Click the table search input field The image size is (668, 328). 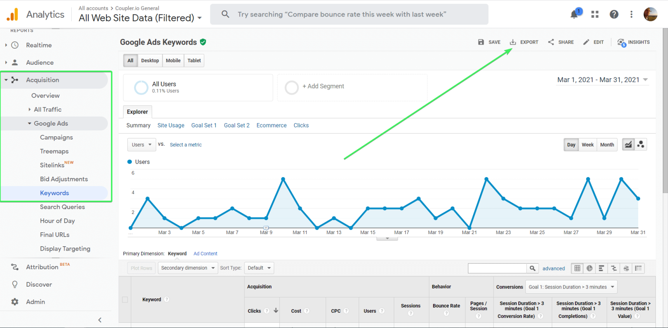pyautogui.click(x=497, y=268)
